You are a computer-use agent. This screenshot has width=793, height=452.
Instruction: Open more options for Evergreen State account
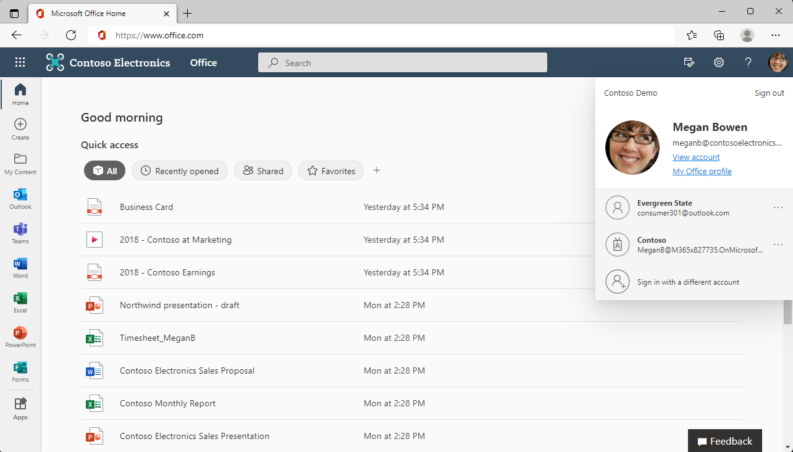[778, 207]
